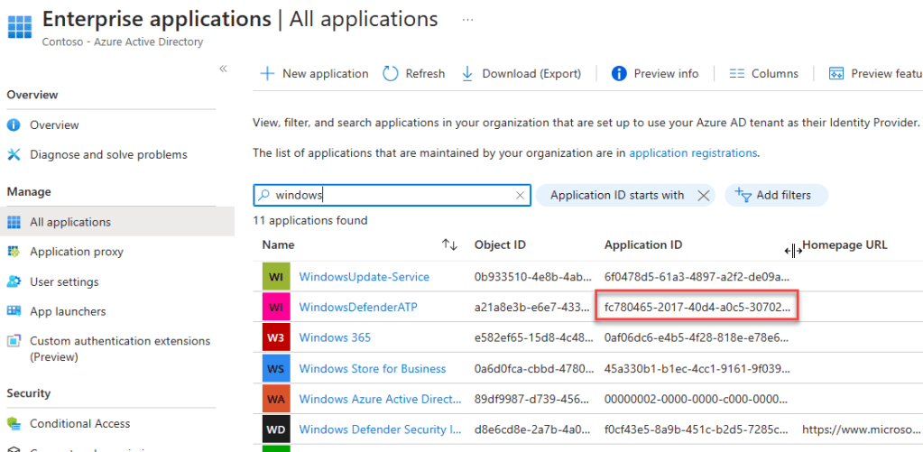Select All applications in Manage menu

70,222
